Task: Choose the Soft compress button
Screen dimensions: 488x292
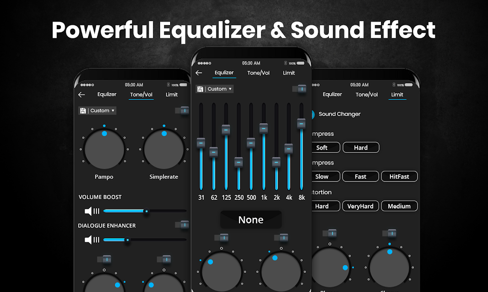Action: point(326,147)
